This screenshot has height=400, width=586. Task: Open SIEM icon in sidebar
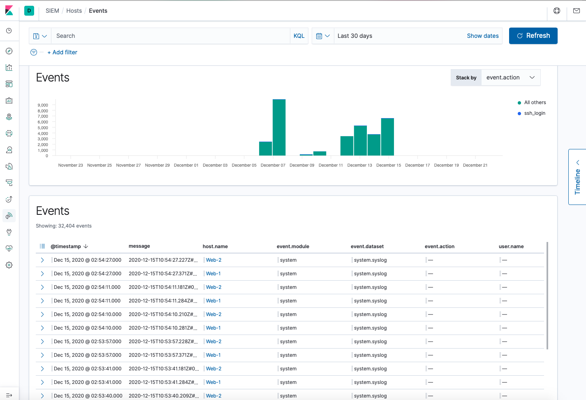[x=9, y=216]
